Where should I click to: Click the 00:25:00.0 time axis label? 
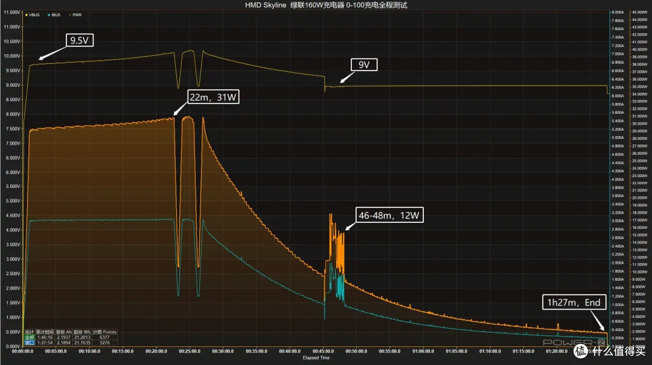(x=189, y=351)
